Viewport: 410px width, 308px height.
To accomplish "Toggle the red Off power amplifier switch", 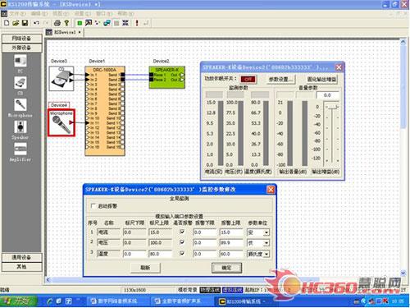I will pos(248,79).
